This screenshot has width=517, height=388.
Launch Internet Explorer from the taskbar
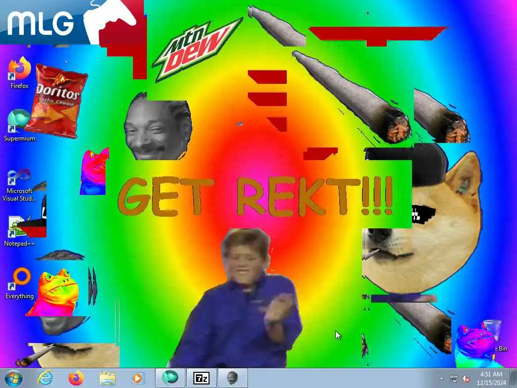click(45, 378)
